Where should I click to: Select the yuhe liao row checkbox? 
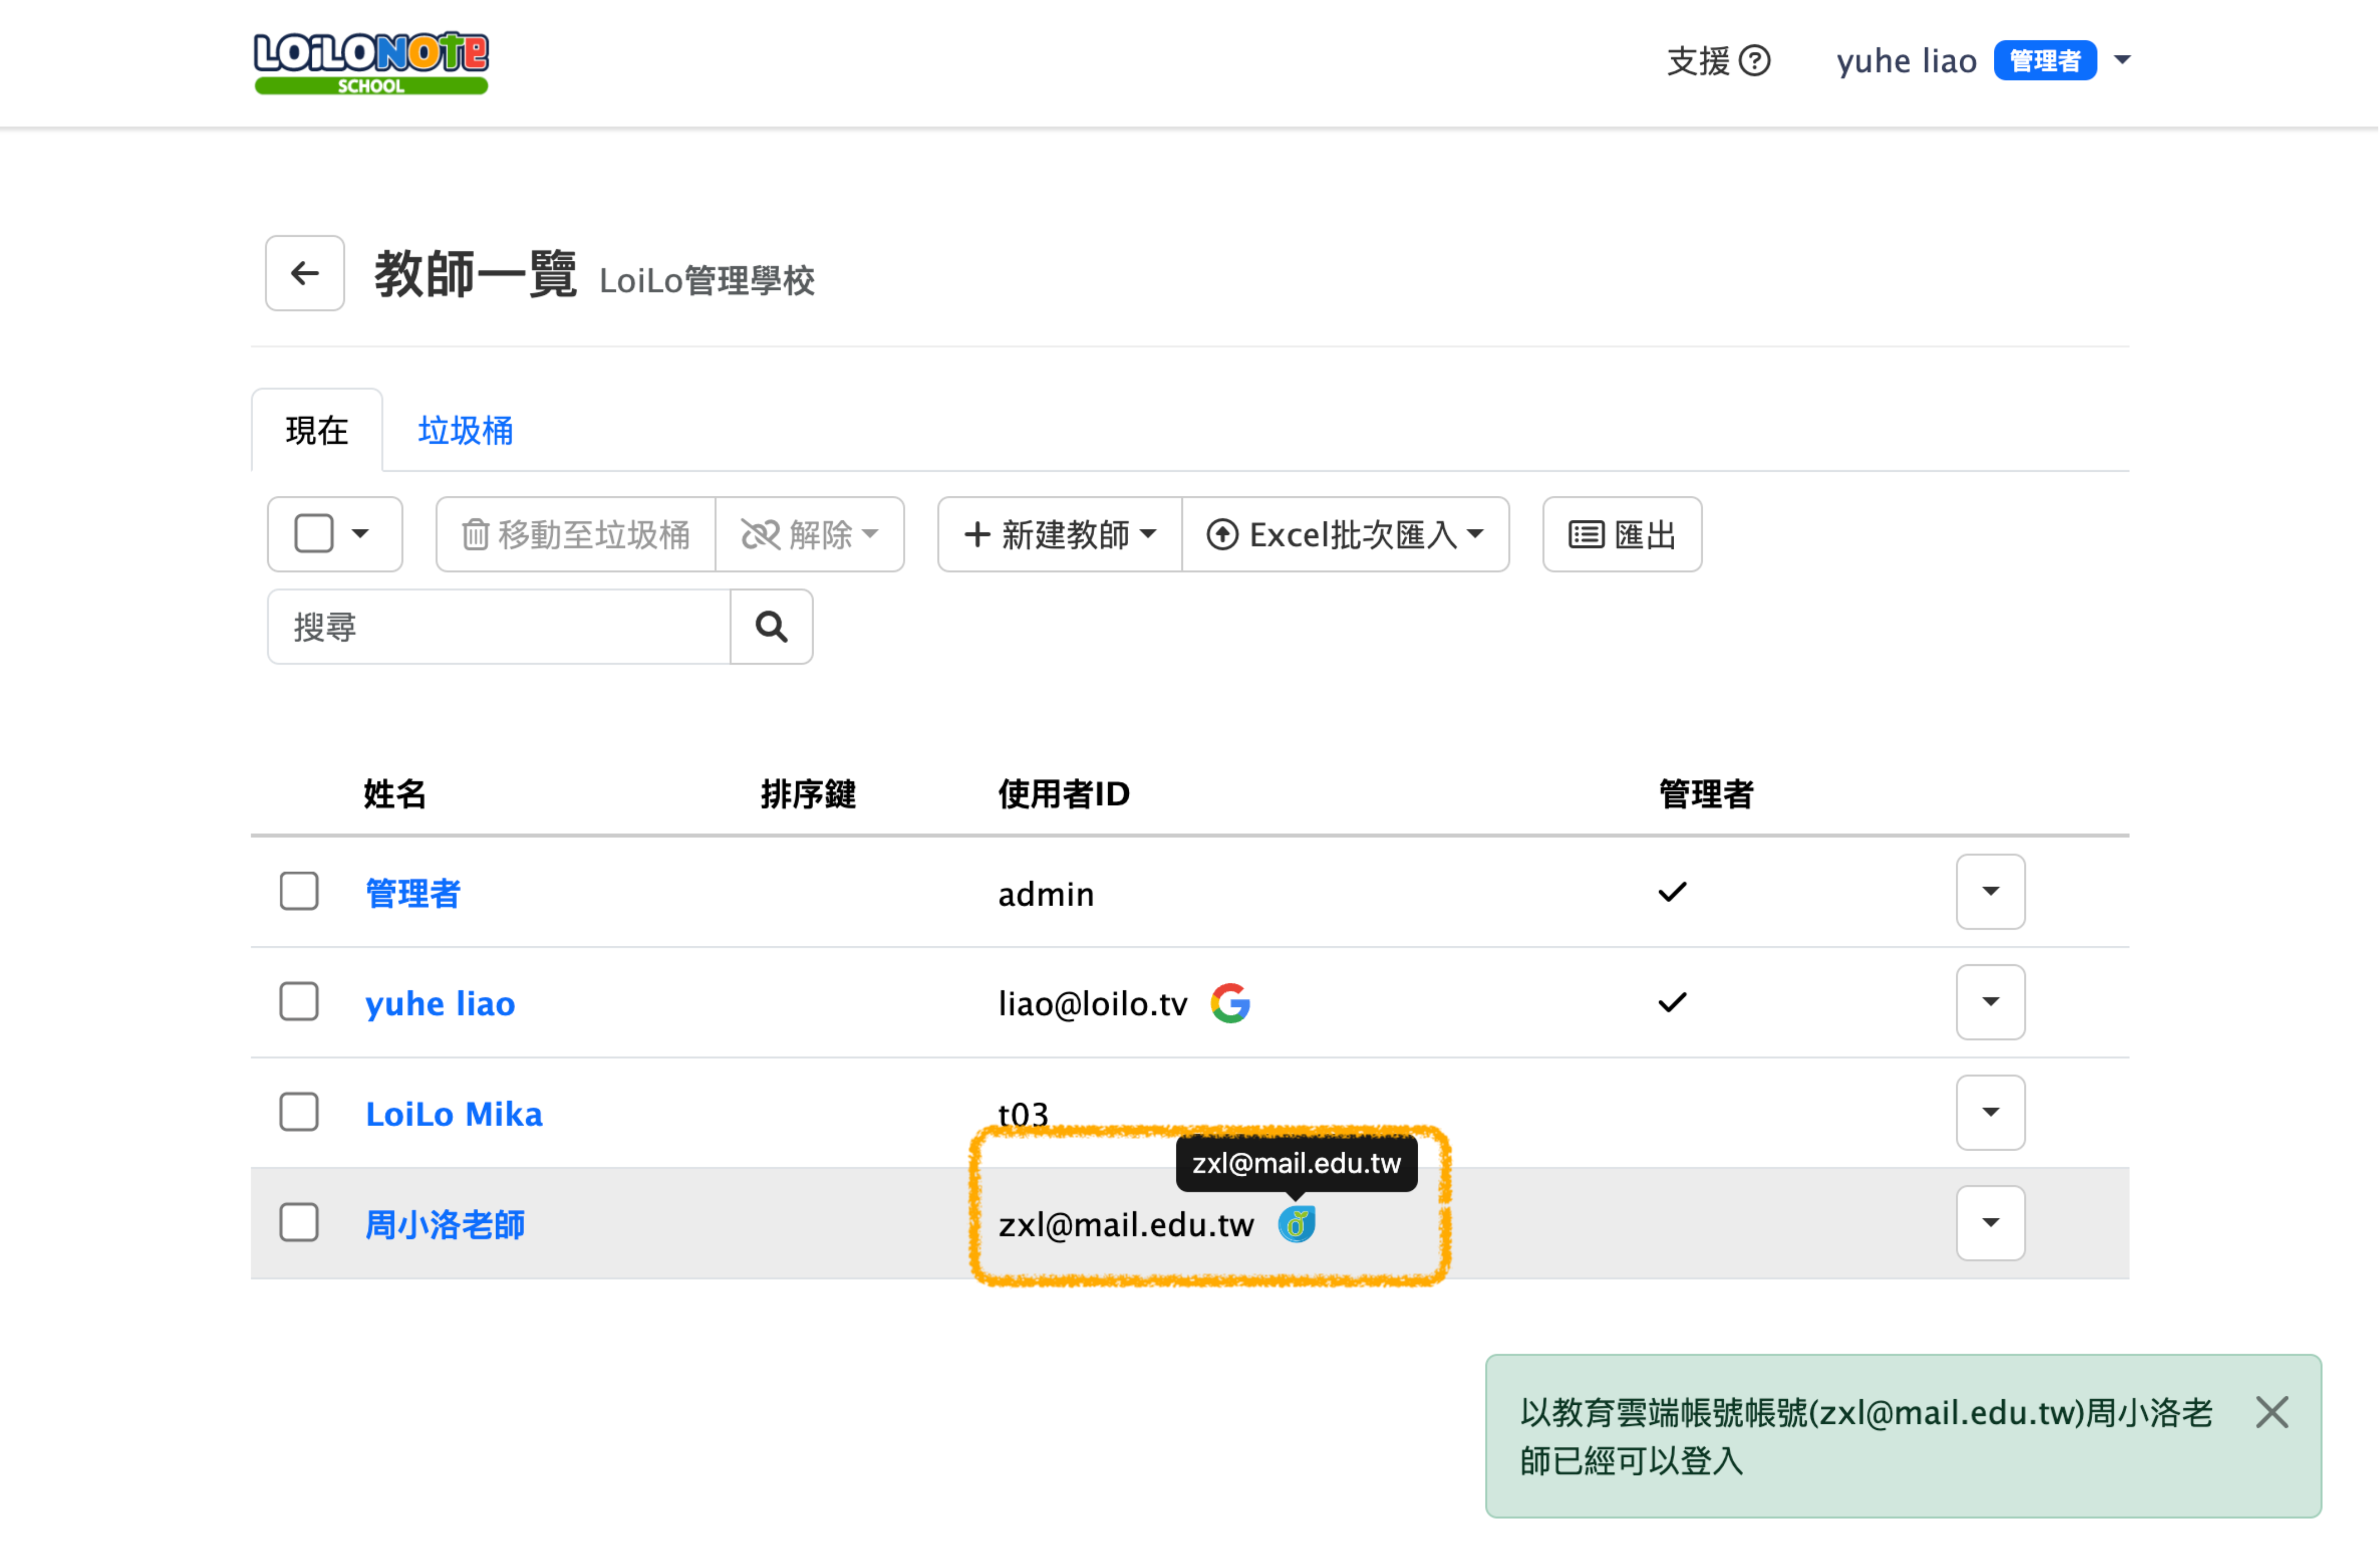[299, 1002]
